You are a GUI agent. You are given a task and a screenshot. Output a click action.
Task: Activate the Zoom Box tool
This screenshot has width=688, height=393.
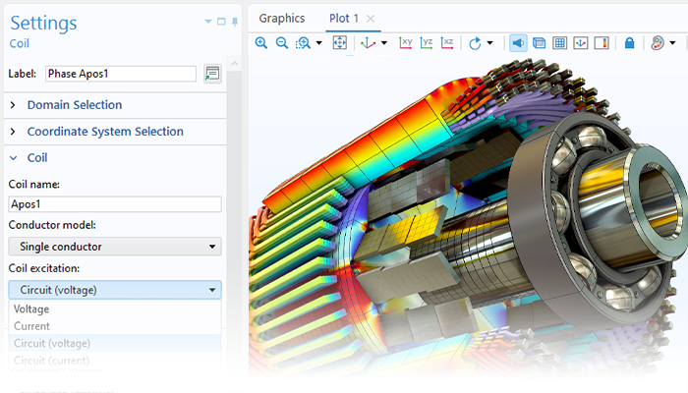pos(303,43)
